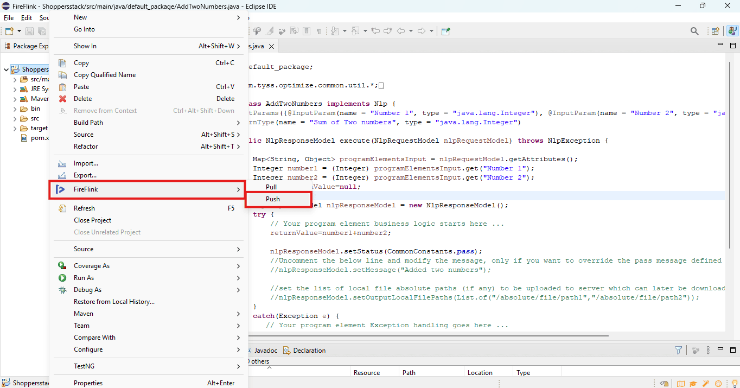Click the Search magnifier icon in toolbar
Viewport: 740px width, 388px height.
point(694,31)
